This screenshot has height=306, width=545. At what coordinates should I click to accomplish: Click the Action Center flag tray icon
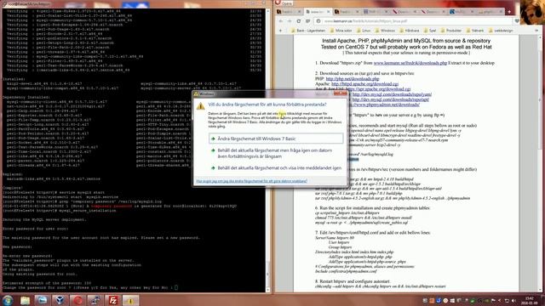click(493, 300)
